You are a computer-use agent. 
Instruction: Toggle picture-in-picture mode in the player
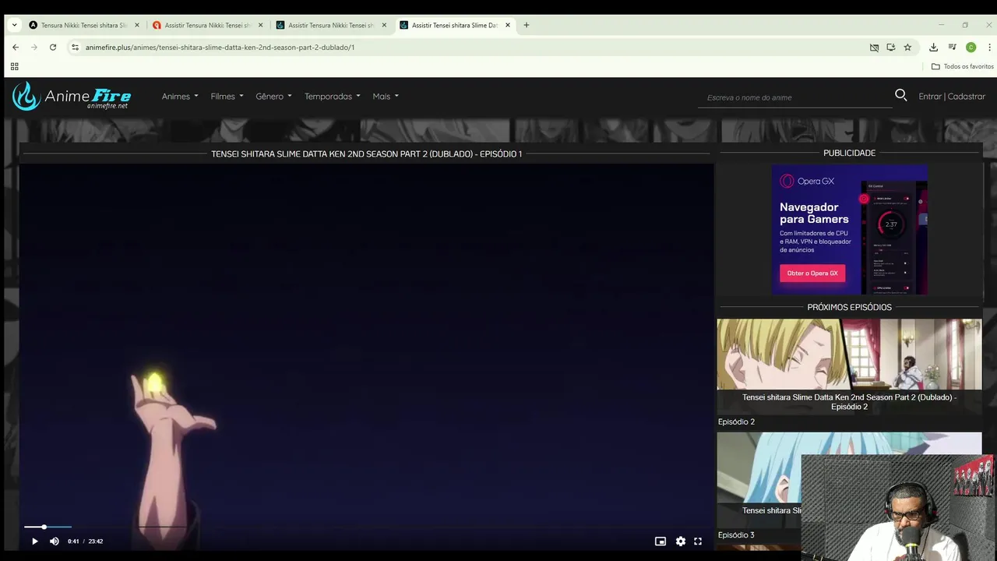661,541
